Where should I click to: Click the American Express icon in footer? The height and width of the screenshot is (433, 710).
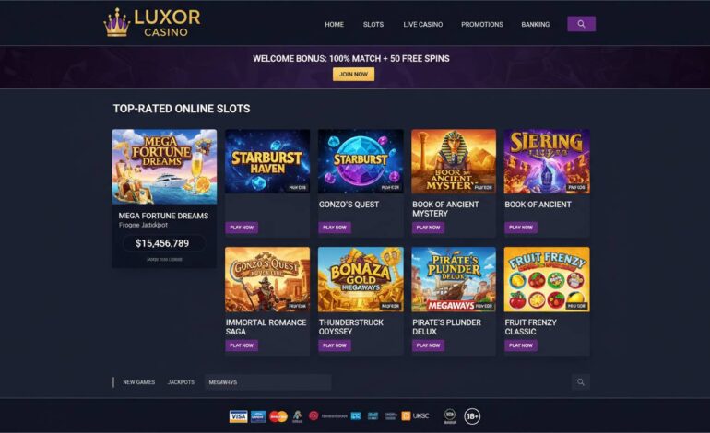click(x=258, y=416)
